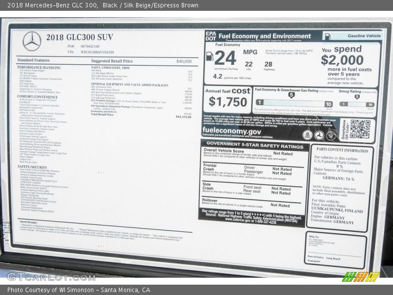This screenshot has height=295, width=393.
Task: Select the $2,000 fuel cost figure
Action: pyautogui.click(x=342, y=60)
